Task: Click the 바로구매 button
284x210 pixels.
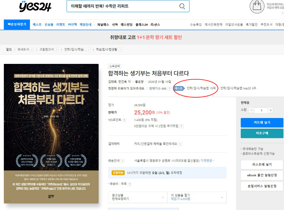Action: click(262, 133)
